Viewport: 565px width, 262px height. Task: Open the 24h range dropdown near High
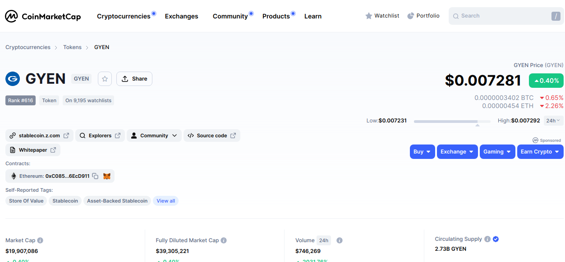(x=553, y=121)
